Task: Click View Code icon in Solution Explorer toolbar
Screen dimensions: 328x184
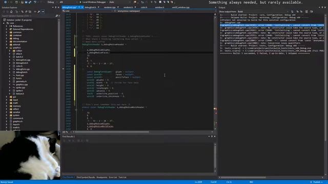Action: pos(35,12)
